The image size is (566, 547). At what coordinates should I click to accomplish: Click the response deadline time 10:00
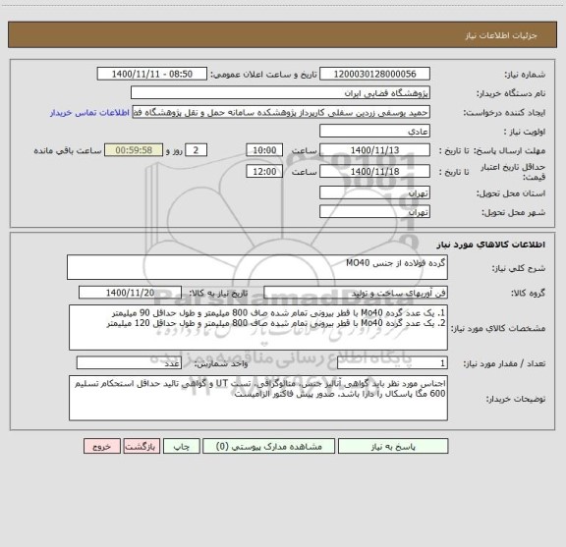264,150
